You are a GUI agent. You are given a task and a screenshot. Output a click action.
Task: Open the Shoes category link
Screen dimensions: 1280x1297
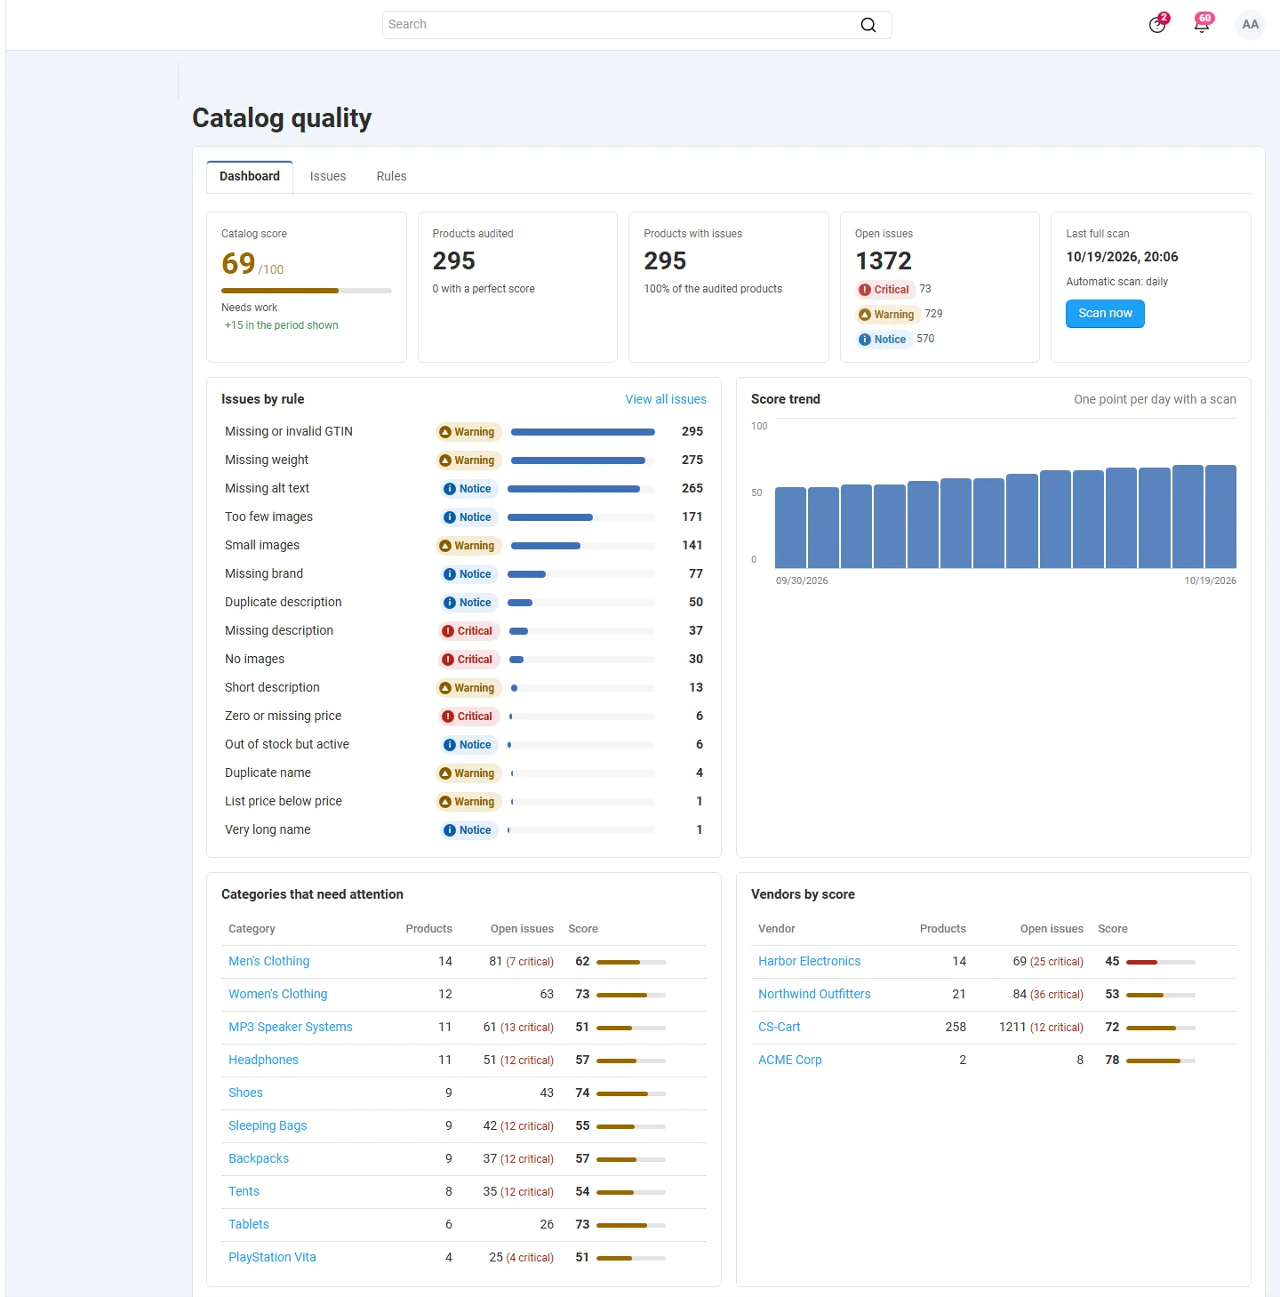245,1093
